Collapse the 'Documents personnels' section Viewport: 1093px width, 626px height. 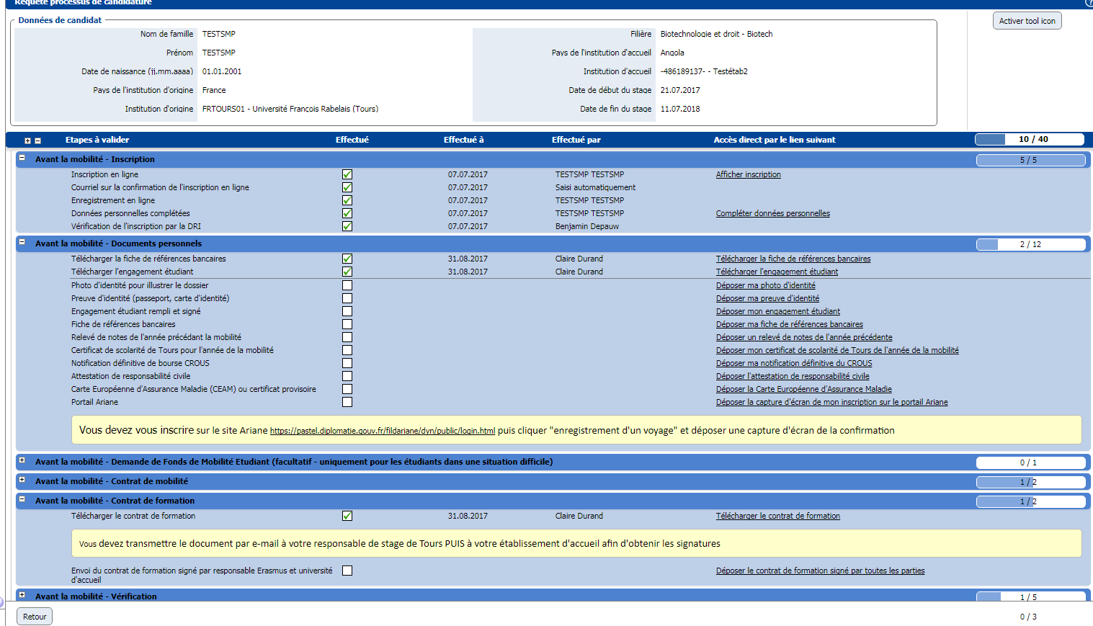click(22, 242)
